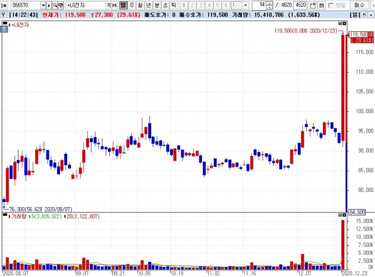Switch to 초 second chart period
The width and height of the screenshot is (375, 277).
tap(165, 5)
